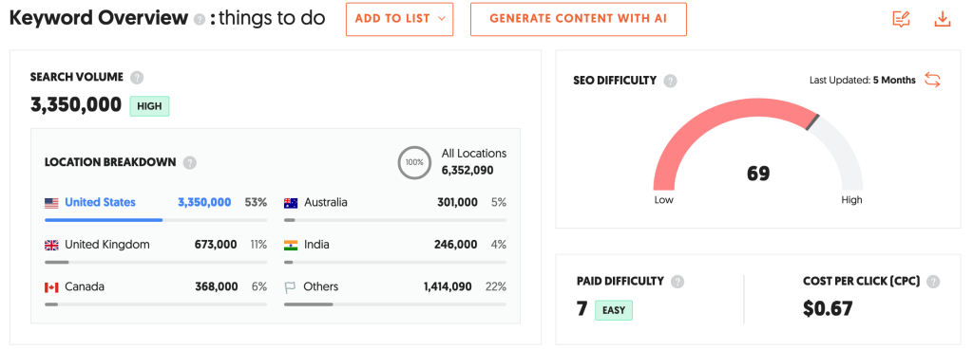Select the United States location link
The width and height of the screenshot is (973, 350).
pos(100,202)
